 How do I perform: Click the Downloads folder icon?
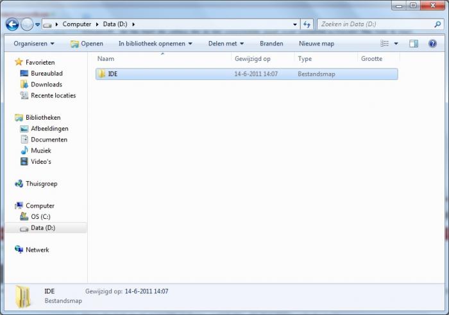[24, 84]
